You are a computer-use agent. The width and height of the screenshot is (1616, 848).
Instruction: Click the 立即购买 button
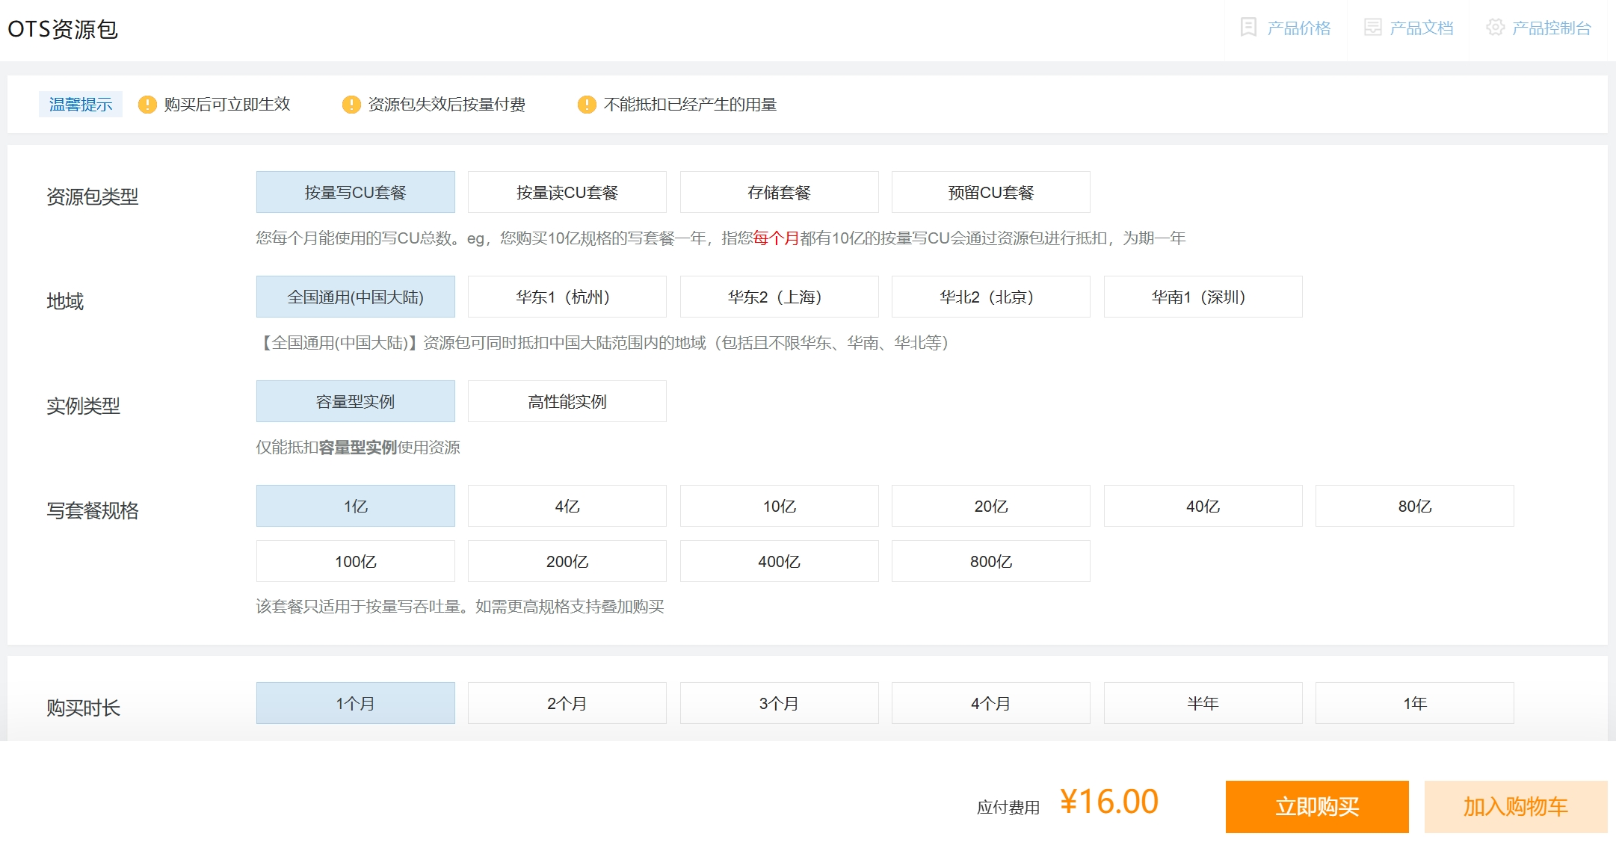point(1317,807)
